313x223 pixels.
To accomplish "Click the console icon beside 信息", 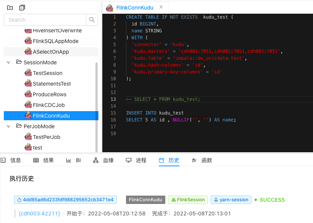I will point(3,160).
